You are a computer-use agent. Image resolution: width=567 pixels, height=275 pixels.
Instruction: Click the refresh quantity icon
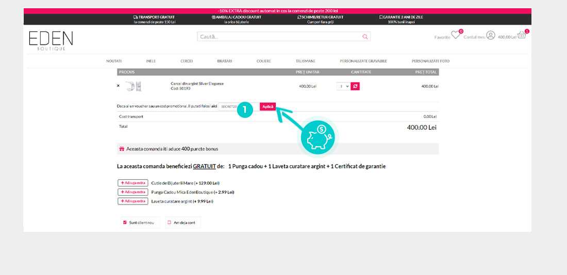click(x=355, y=86)
